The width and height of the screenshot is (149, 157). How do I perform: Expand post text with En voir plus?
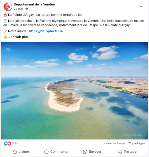coord(20,37)
